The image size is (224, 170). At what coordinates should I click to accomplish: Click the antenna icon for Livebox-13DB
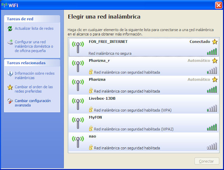pyautogui.click(x=78, y=104)
